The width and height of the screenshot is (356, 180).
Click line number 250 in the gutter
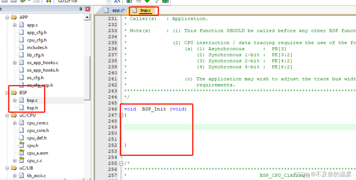pos(113,133)
